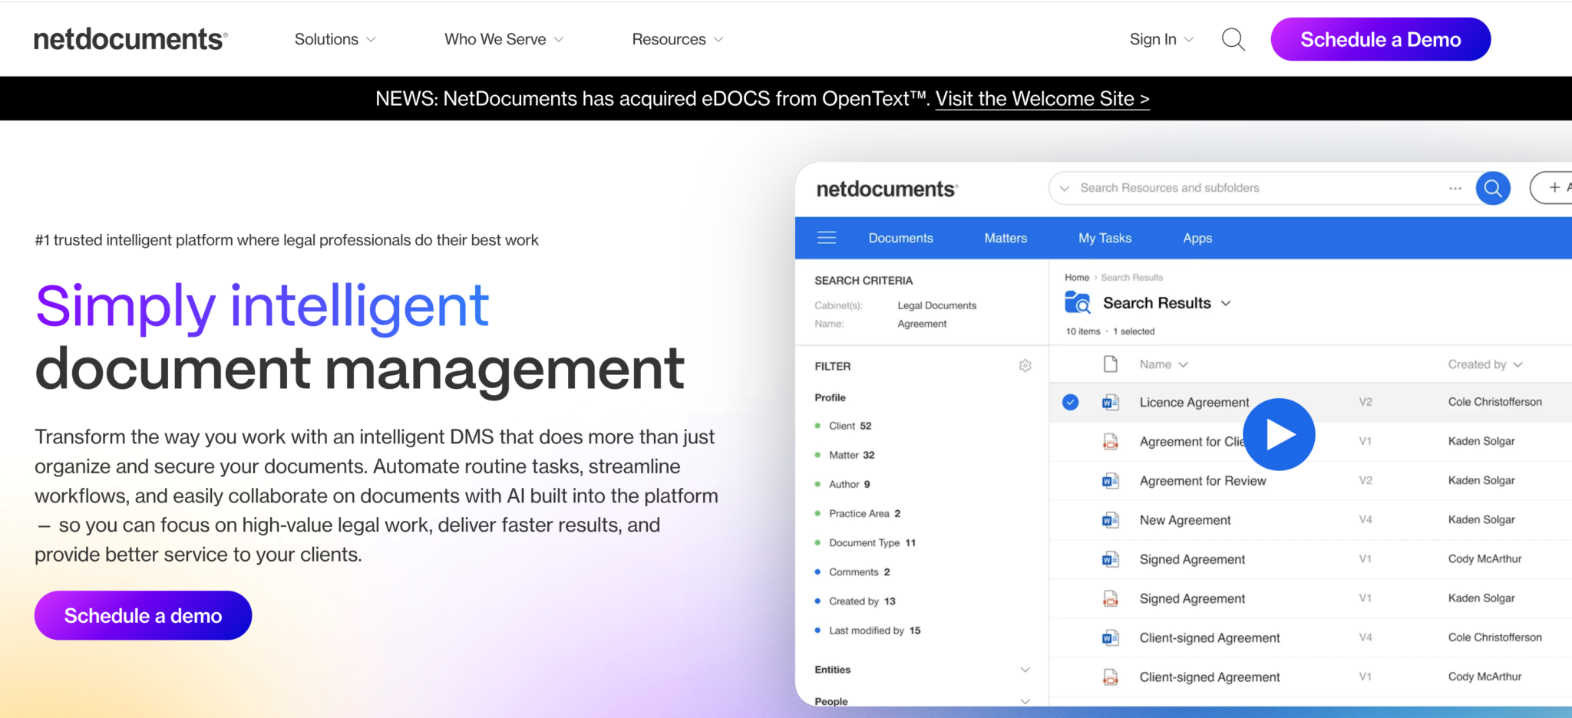This screenshot has width=1572, height=718.
Task: Click the document icon in the column header
Action: (x=1110, y=364)
